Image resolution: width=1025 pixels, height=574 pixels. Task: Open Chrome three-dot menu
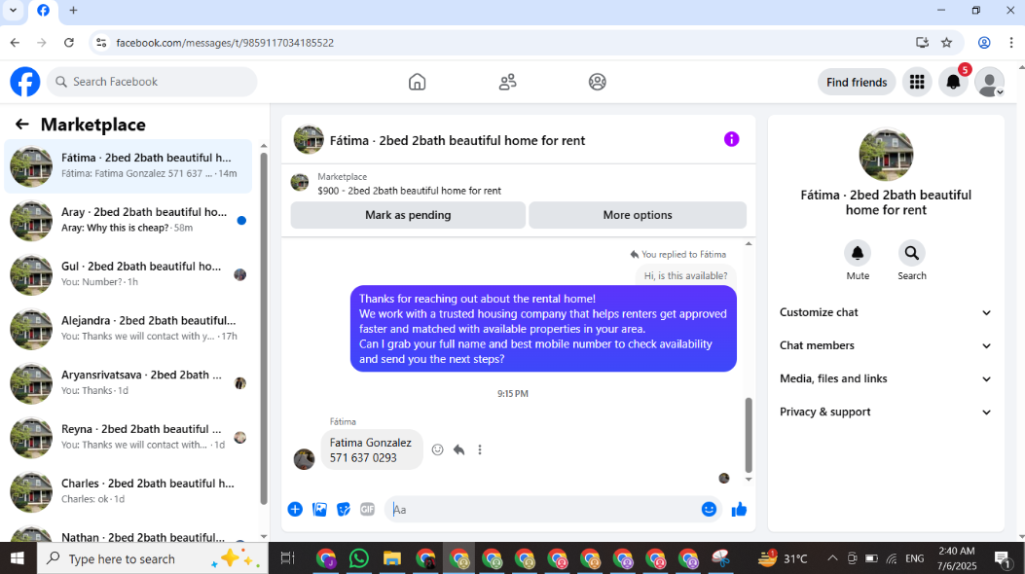click(x=1011, y=43)
